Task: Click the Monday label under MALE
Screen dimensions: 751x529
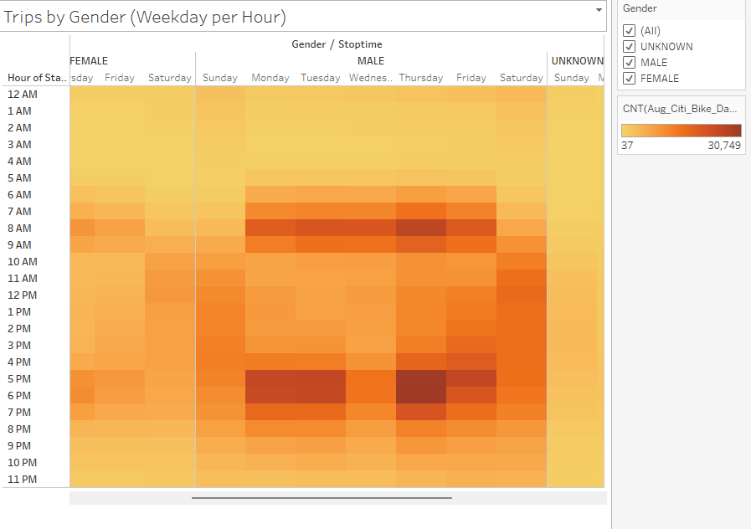Action: pos(270,77)
